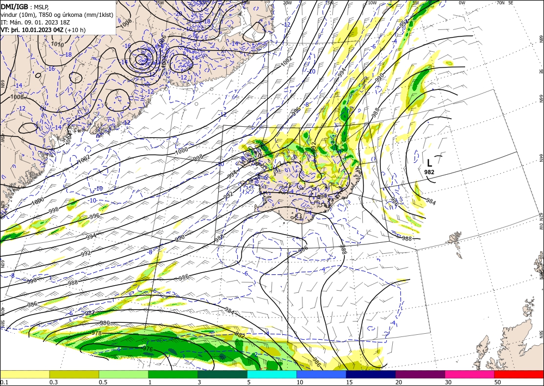
Task: Click the '20W' longitude label at top
Action: click(x=287, y=3)
